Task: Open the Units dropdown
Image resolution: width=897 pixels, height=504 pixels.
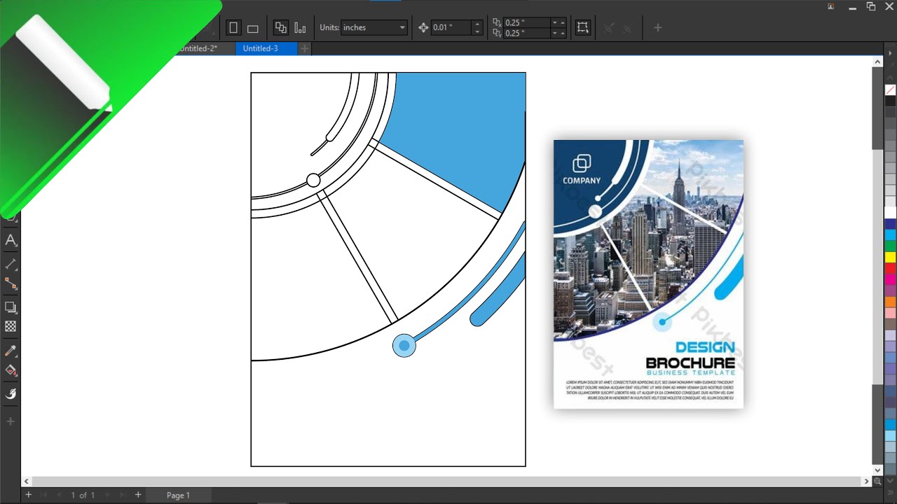Action: coord(374,28)
